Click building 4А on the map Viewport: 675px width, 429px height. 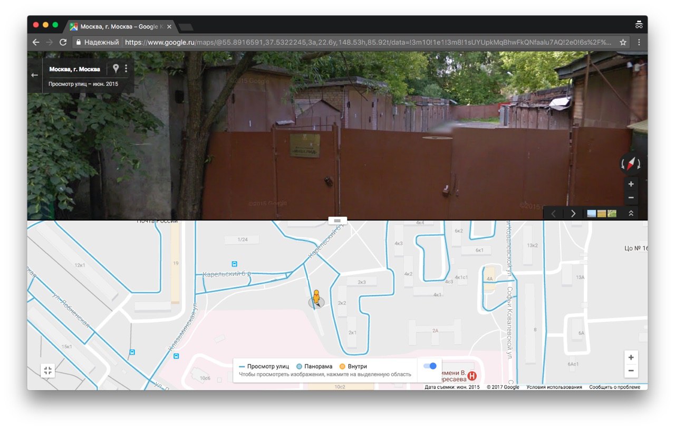490,279
